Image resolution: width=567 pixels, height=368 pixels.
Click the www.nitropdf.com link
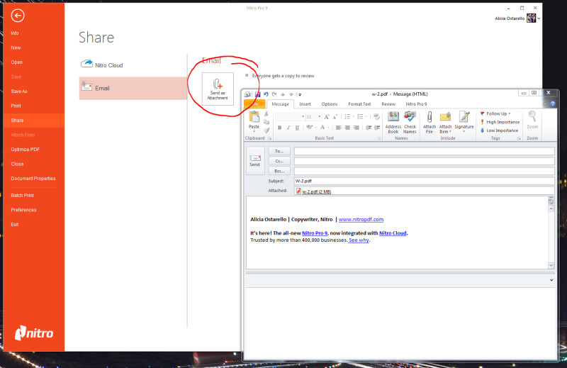[361, 219]
